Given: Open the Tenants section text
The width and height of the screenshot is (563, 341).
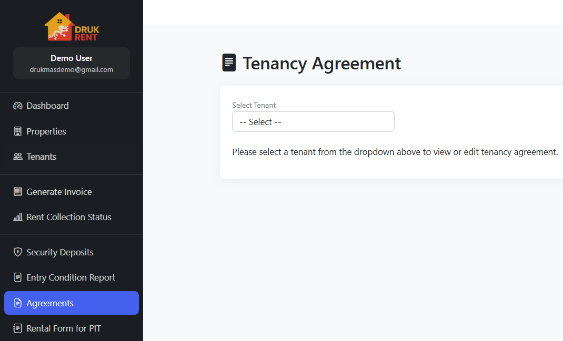Looking at the screenshot, I should click(42, 157).
